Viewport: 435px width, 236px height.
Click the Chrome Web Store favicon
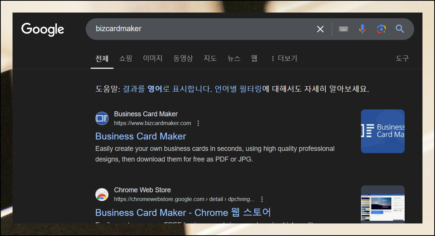click(102, 194)
